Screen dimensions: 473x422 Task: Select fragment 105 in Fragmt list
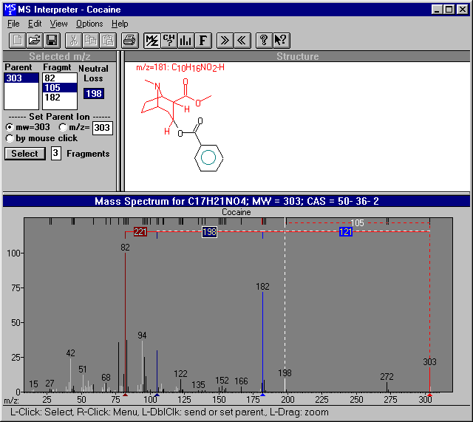point(60,88)
